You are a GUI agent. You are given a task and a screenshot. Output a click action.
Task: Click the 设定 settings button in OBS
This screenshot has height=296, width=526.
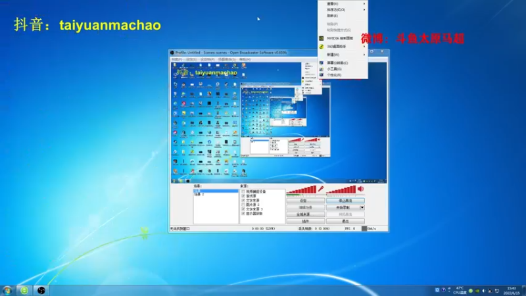click(x=306, y=201)
